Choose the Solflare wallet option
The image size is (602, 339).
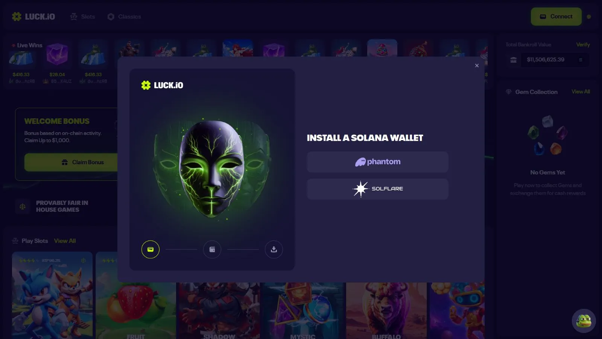(x=377, y=189)
